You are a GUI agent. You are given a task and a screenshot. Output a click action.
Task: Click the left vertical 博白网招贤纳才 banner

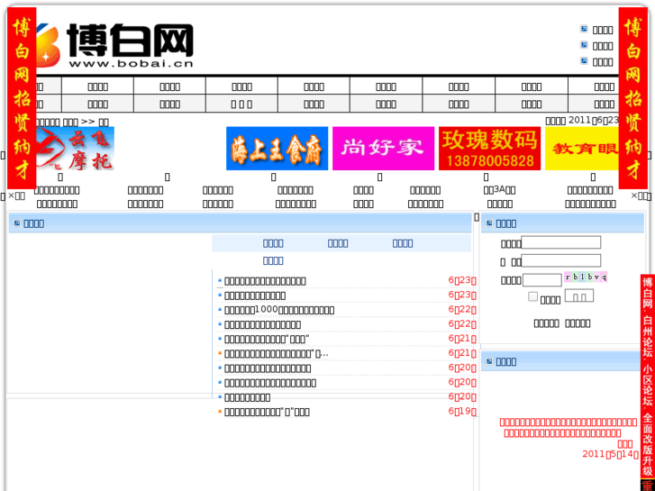click(22, 98)
